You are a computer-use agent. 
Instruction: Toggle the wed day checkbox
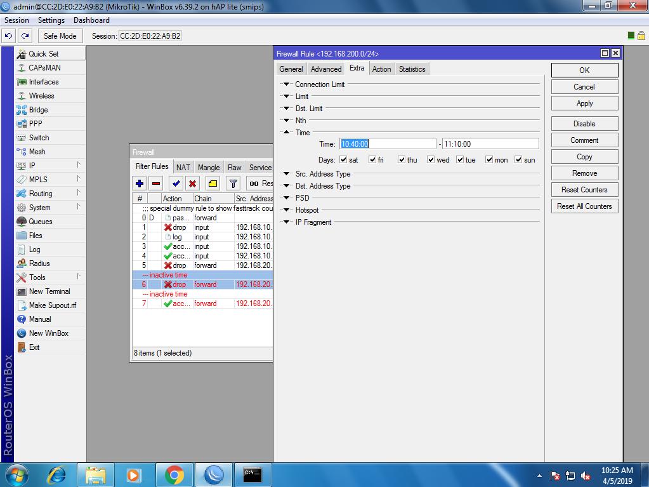pyautogui.click(x=431, y=160)
